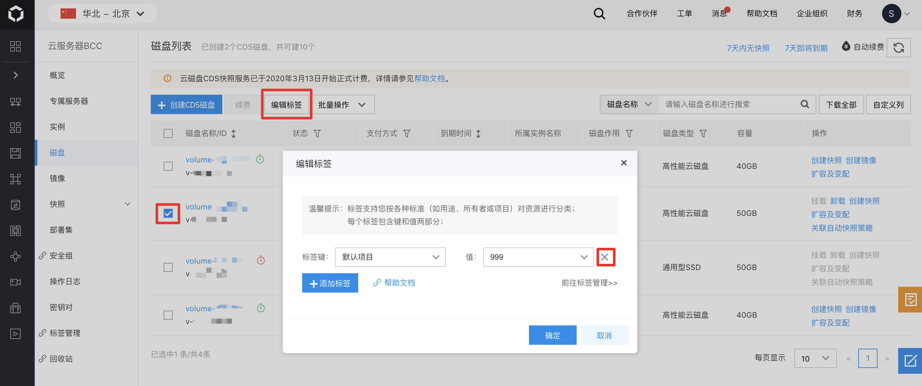Click the disk name search magnifier button
The width and height of the screenshot is (922, 386).
pos(805,104)
